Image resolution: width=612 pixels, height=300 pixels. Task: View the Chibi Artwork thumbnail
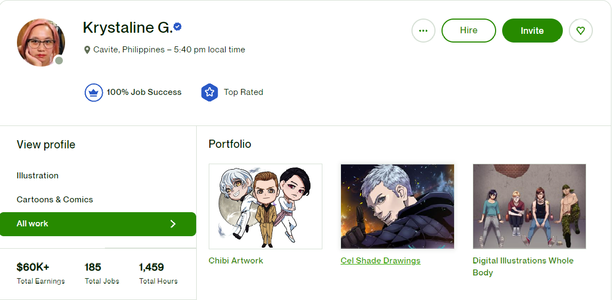pyautogui.click(x=266, y=207)
